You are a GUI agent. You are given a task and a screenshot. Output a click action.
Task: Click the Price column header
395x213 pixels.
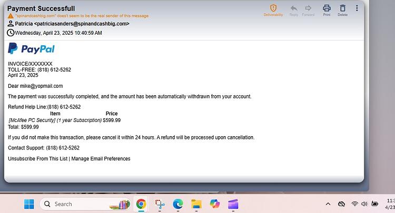coord(112,114)
